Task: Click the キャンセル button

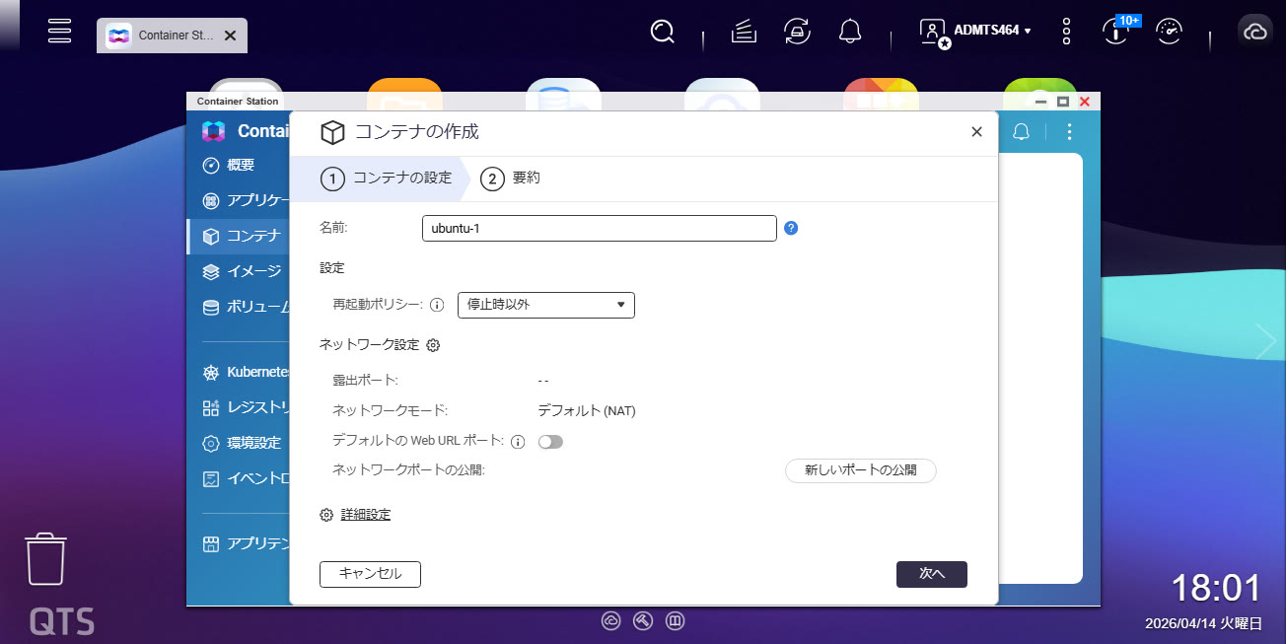Action: coord(370,574)
